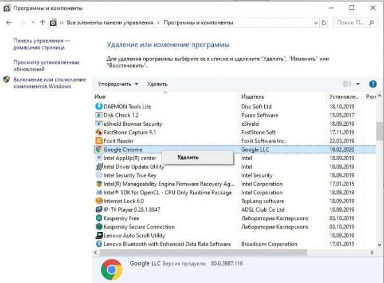Go back with the left arrow
The image size is (384, 283).
click(x=9, y=22)
